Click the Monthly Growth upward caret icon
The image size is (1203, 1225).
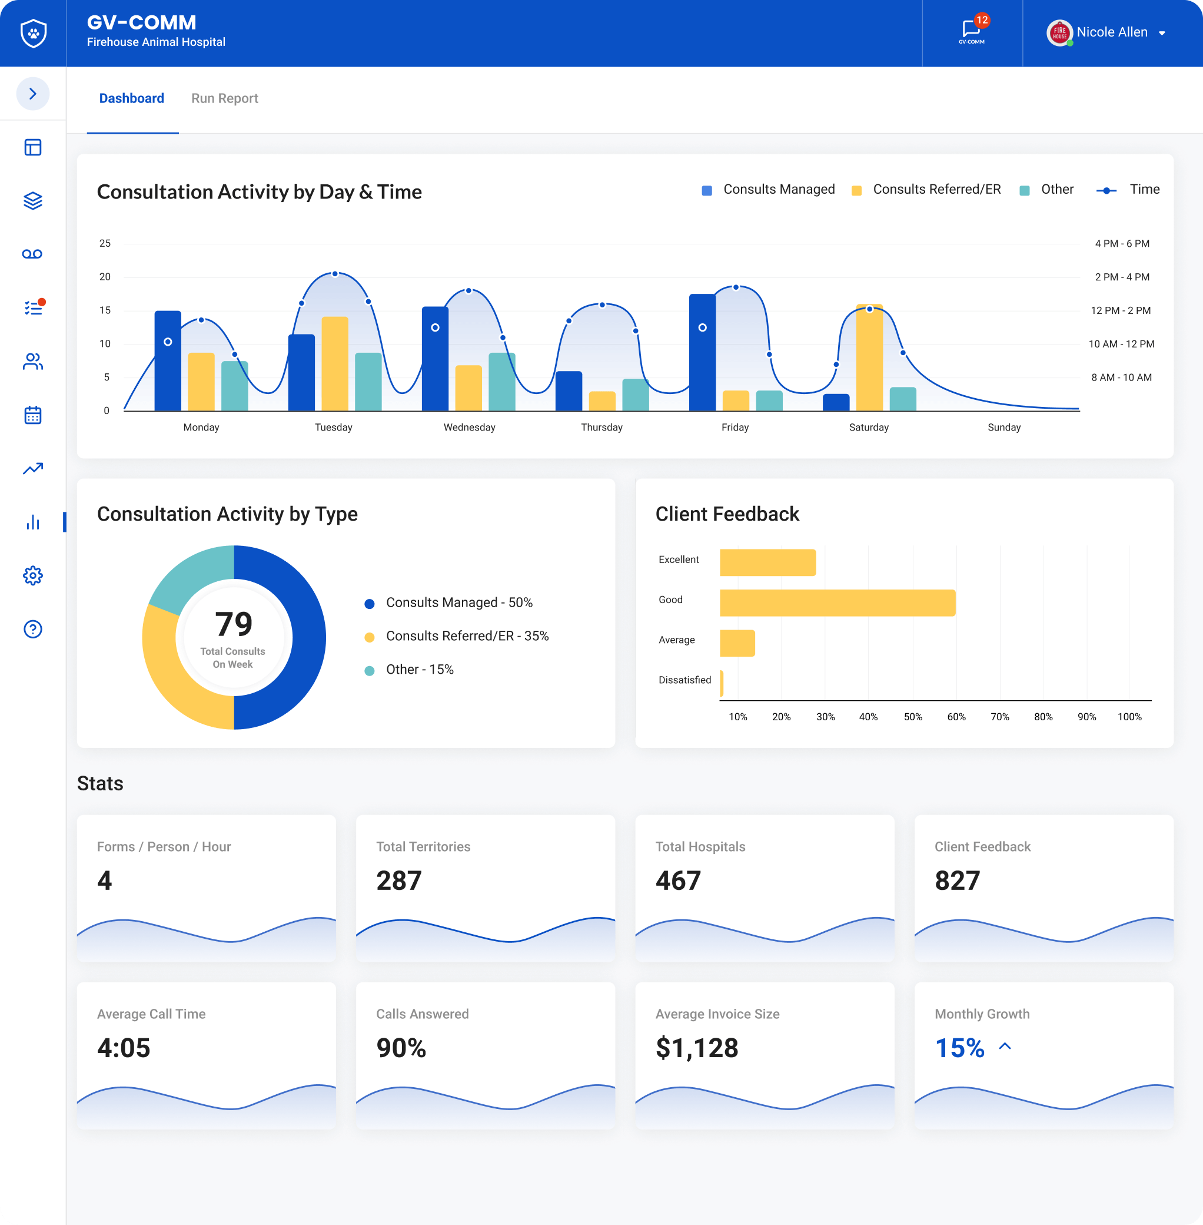click(x=1005, y=1047)
